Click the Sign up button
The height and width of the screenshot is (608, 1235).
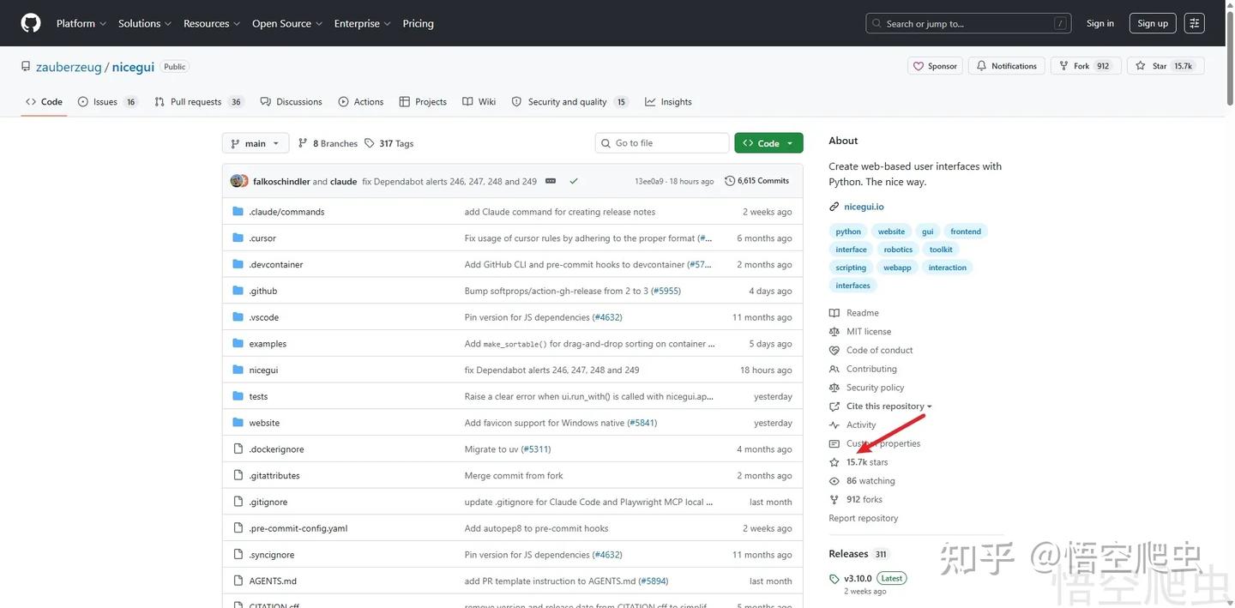(1153, 23)
